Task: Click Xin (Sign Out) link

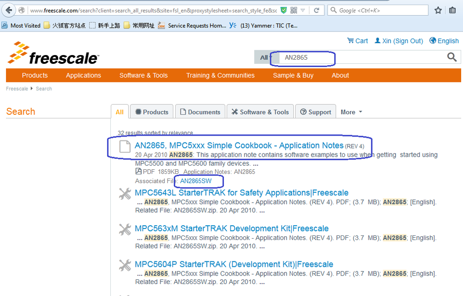Action: point(399,41)
